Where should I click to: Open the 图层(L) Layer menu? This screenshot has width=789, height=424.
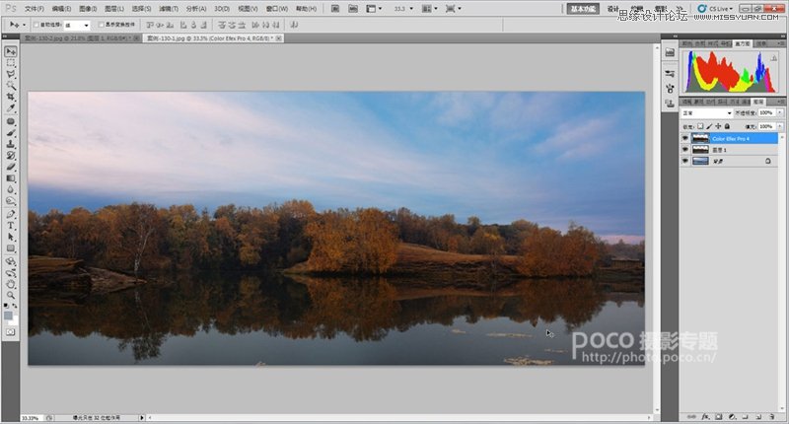click(114, 9)
